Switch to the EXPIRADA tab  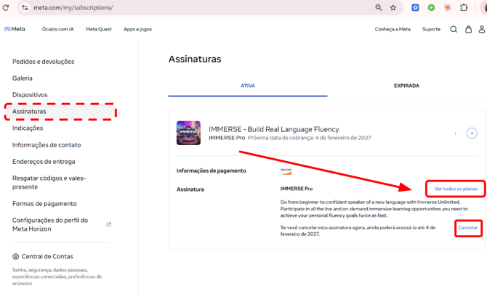406,86
